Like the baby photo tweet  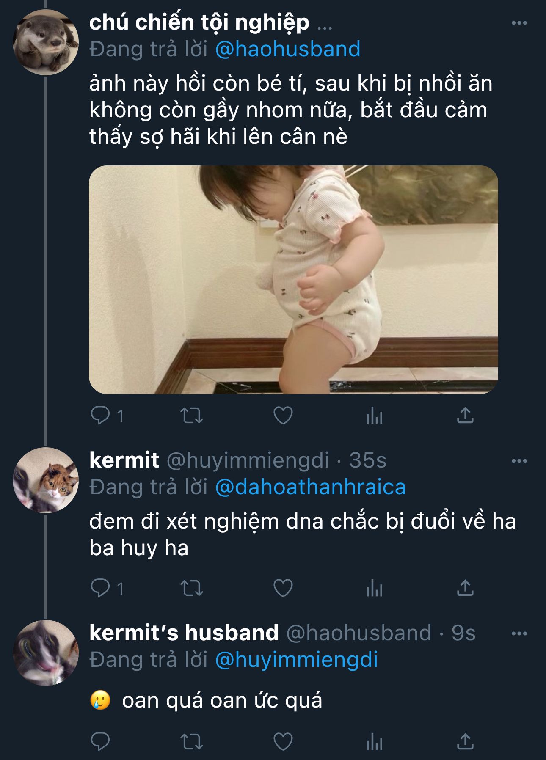pos(283,416)
